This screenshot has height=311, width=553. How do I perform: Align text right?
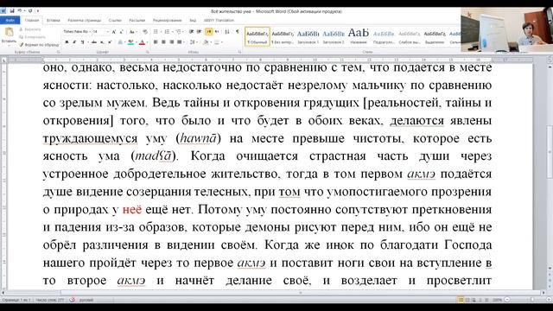pos(171,42)
